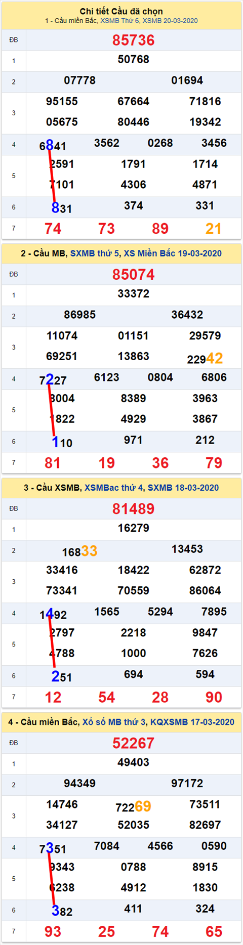Open the XSMB Thứ 6 link
The width and height of the screenshot is (243, 945).
[x=119, y=21]
